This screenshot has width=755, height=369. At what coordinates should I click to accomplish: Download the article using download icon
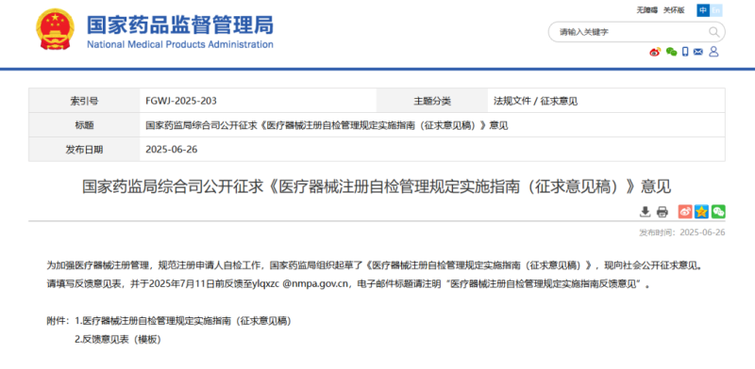(x=646, y=212)
